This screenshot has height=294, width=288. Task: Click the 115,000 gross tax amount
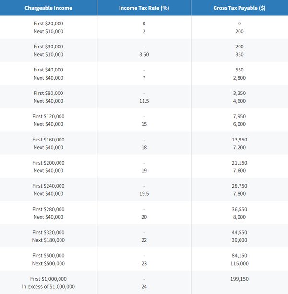tap(239, 263)
